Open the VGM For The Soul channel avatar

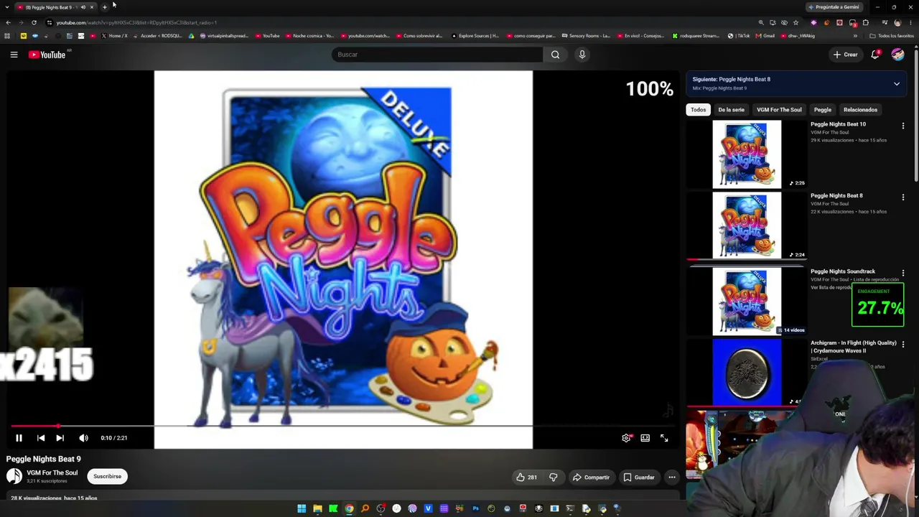[14, 476]
